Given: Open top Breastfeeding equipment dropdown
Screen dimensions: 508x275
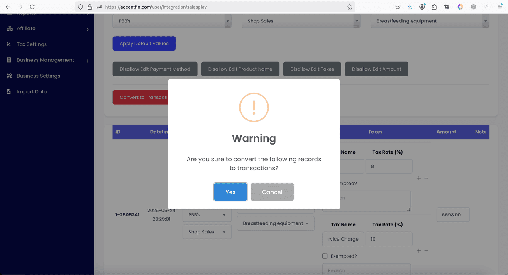Looking at the screenshot, I should coord(430,21).
